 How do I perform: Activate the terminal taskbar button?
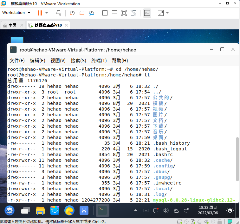[102, 210]
